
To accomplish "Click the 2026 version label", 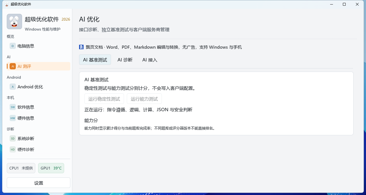I will click(66, 19).
